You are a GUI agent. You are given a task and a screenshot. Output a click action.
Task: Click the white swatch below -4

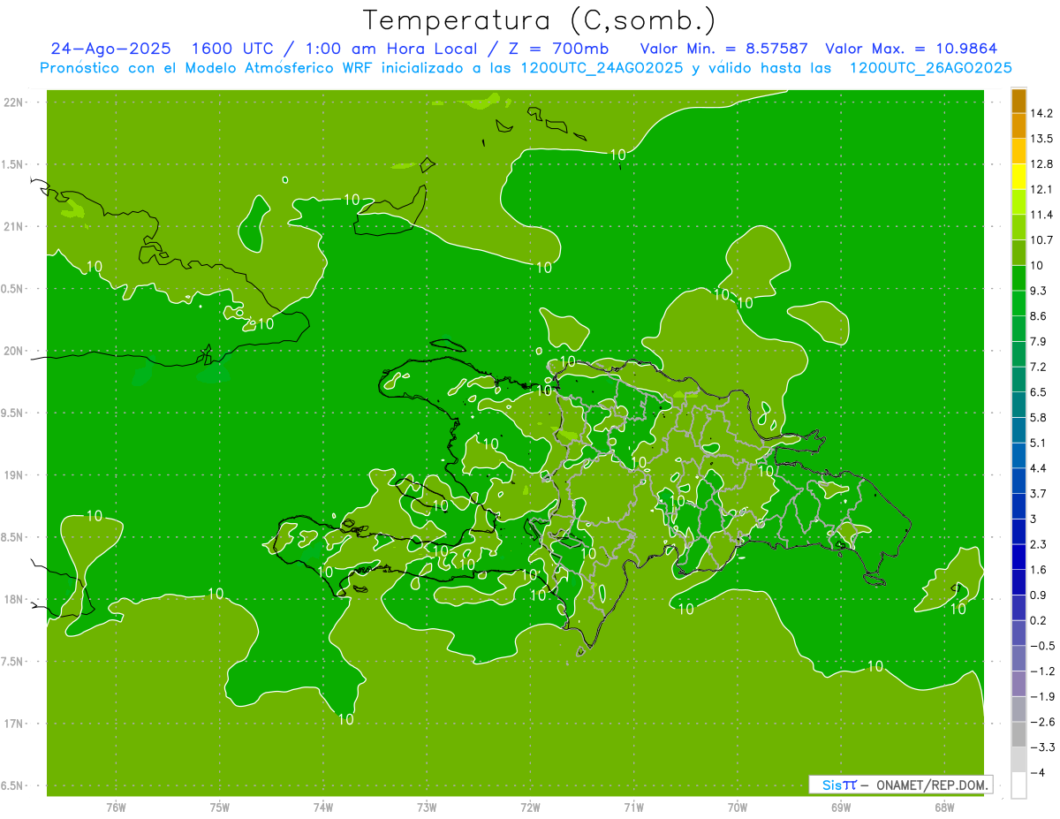coord(1018,785)
